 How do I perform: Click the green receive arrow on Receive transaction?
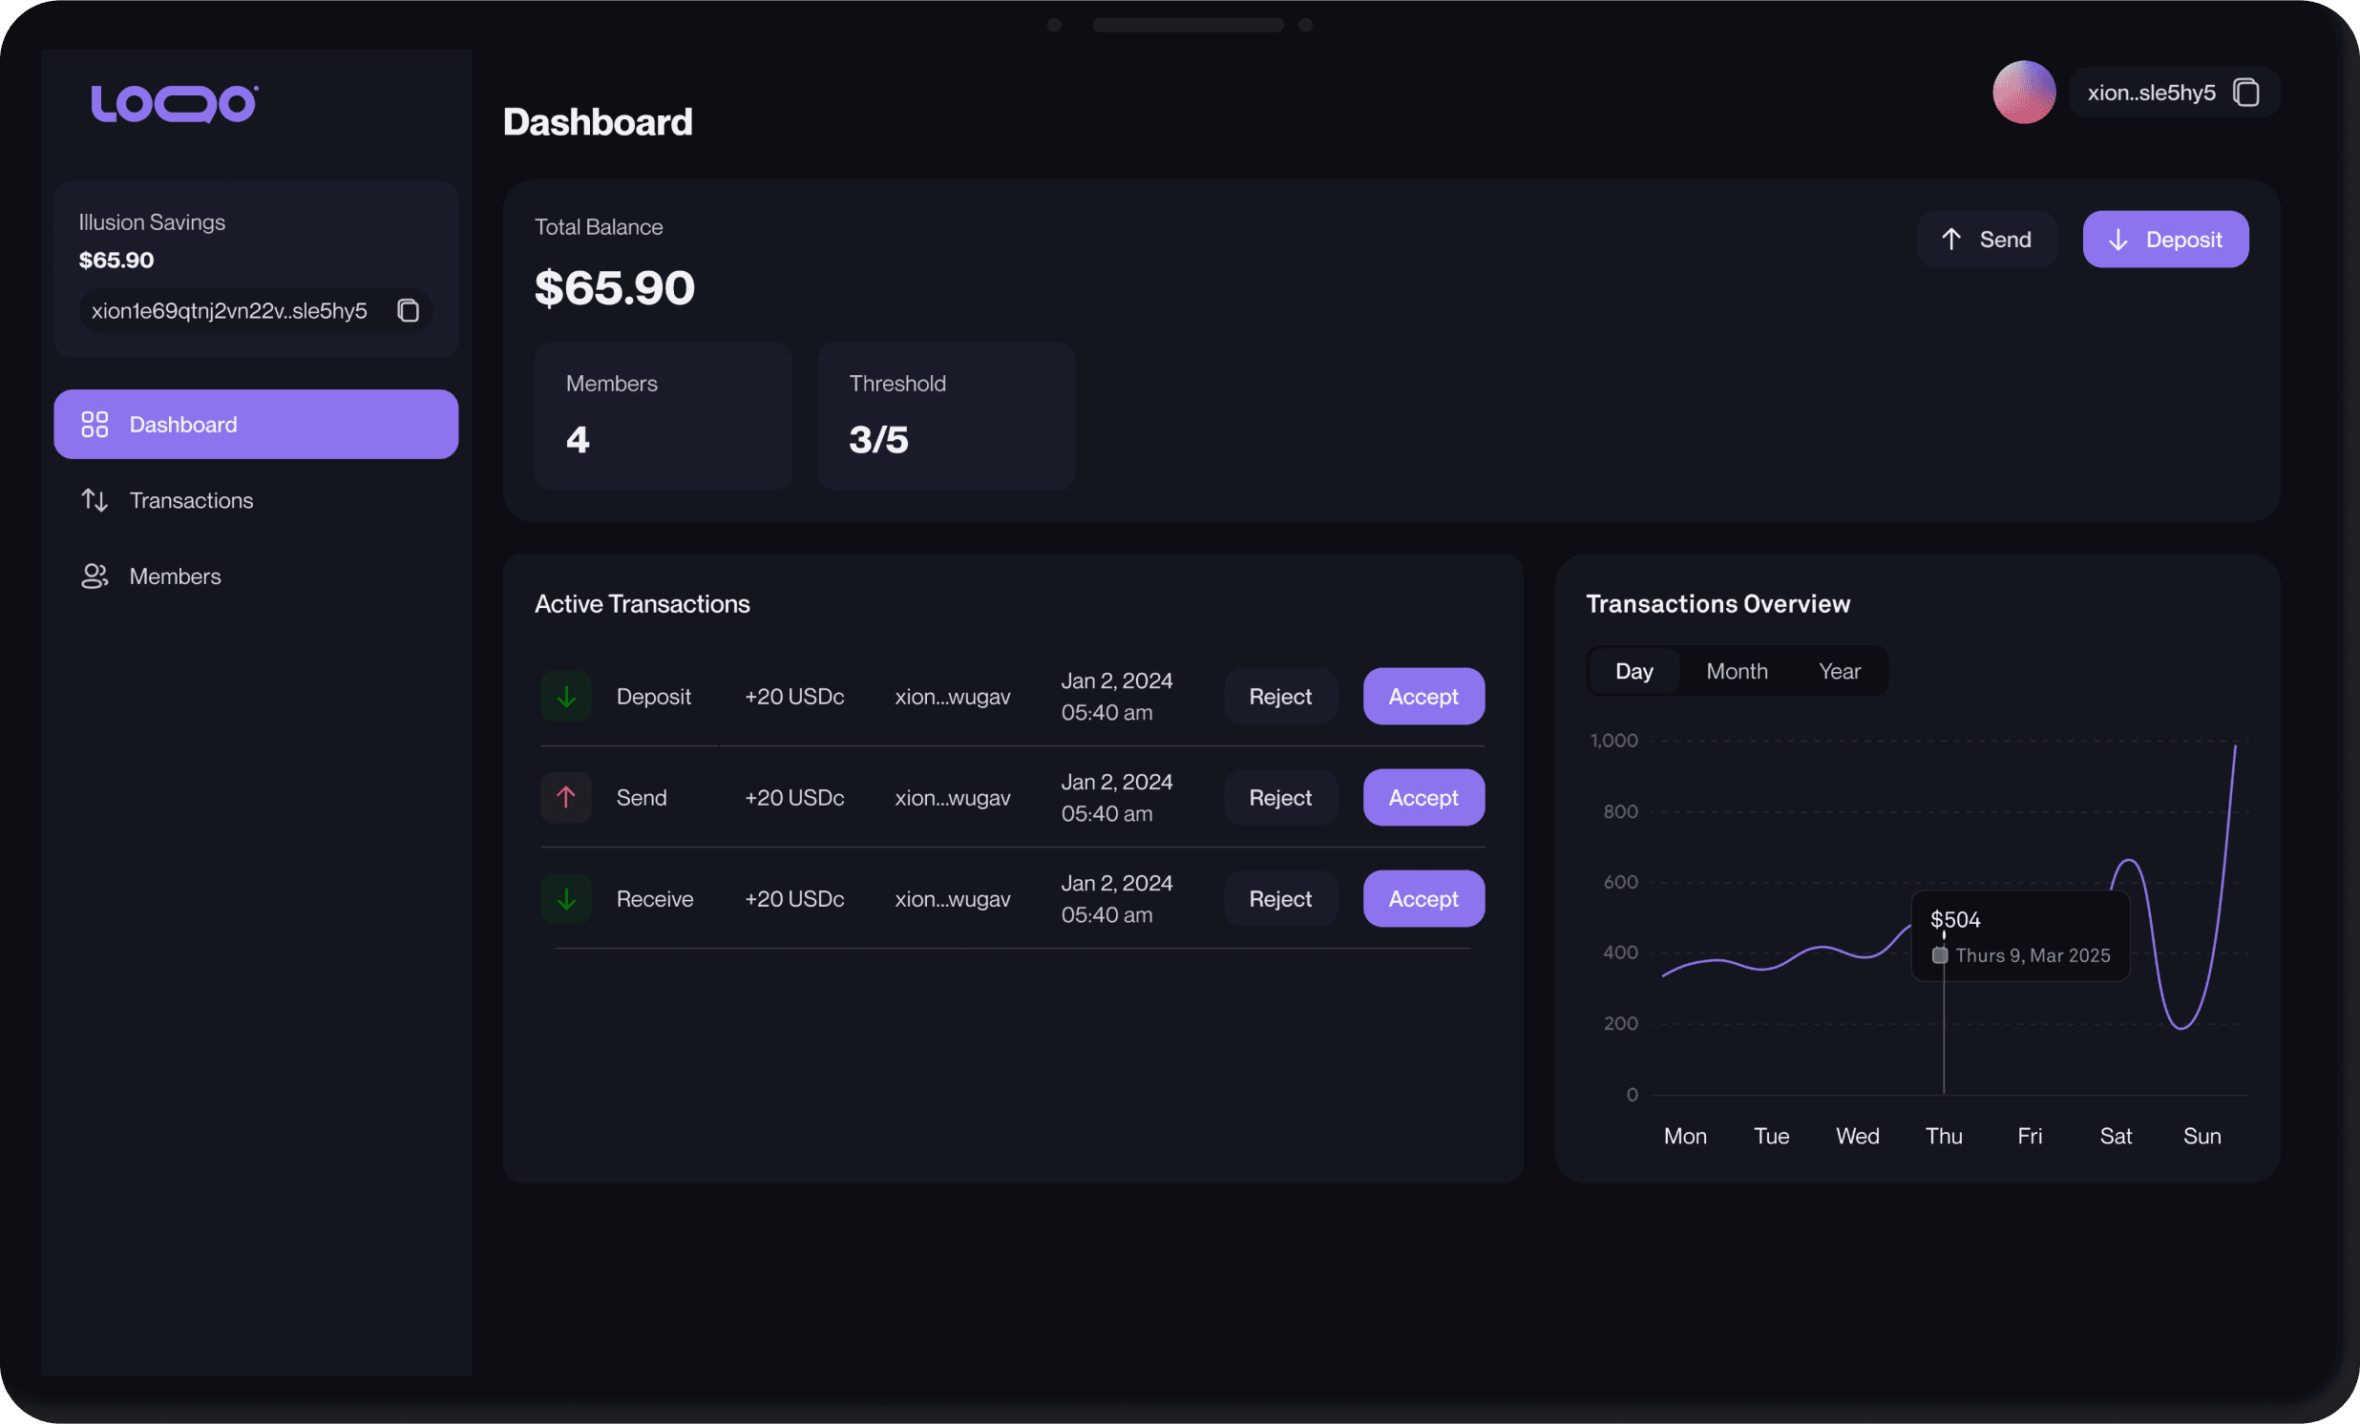tap(566, 898)
